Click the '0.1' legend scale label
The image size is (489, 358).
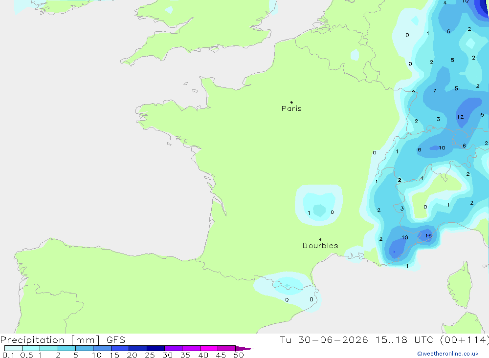tap(8, 355)
